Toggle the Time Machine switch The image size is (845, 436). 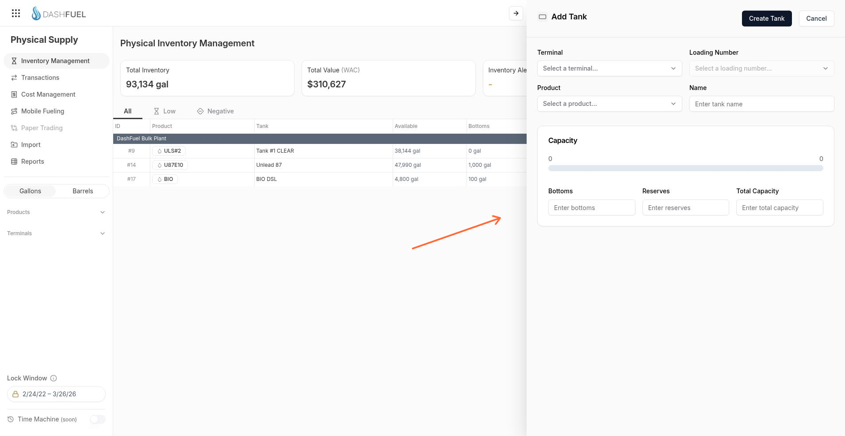point(98,419)
